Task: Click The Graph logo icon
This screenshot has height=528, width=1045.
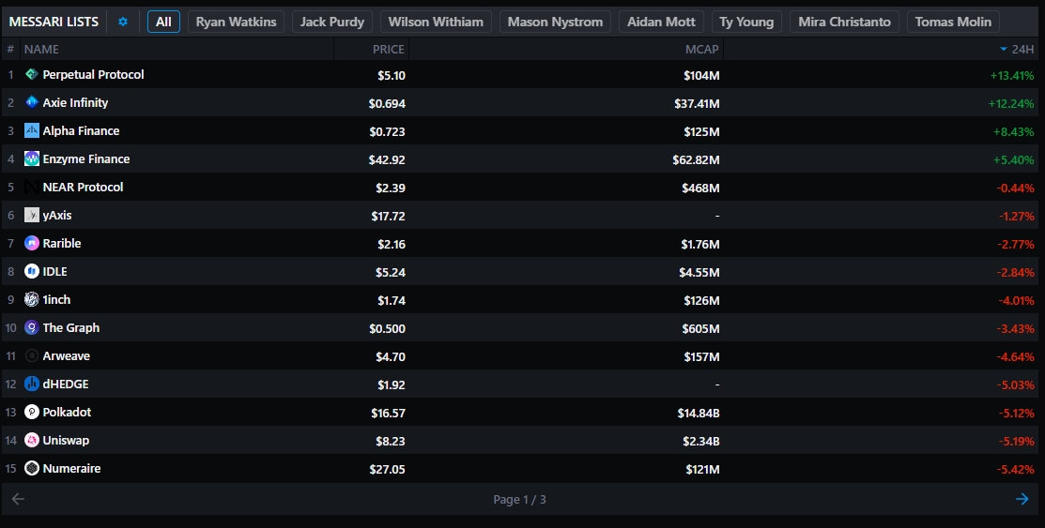Action: pos(31,327)
